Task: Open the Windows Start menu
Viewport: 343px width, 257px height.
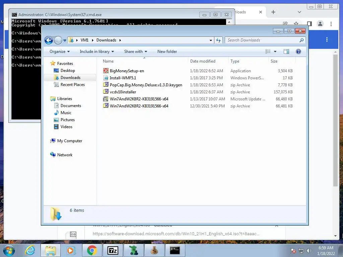Action: 8,250
